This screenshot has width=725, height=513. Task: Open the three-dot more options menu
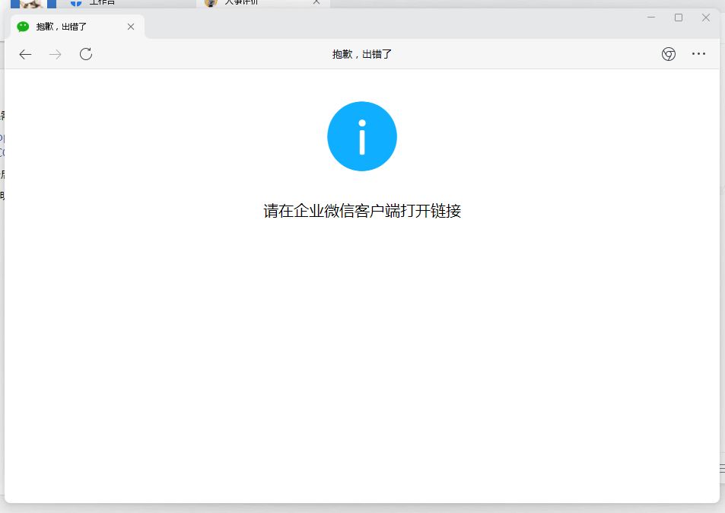point(698,53)
